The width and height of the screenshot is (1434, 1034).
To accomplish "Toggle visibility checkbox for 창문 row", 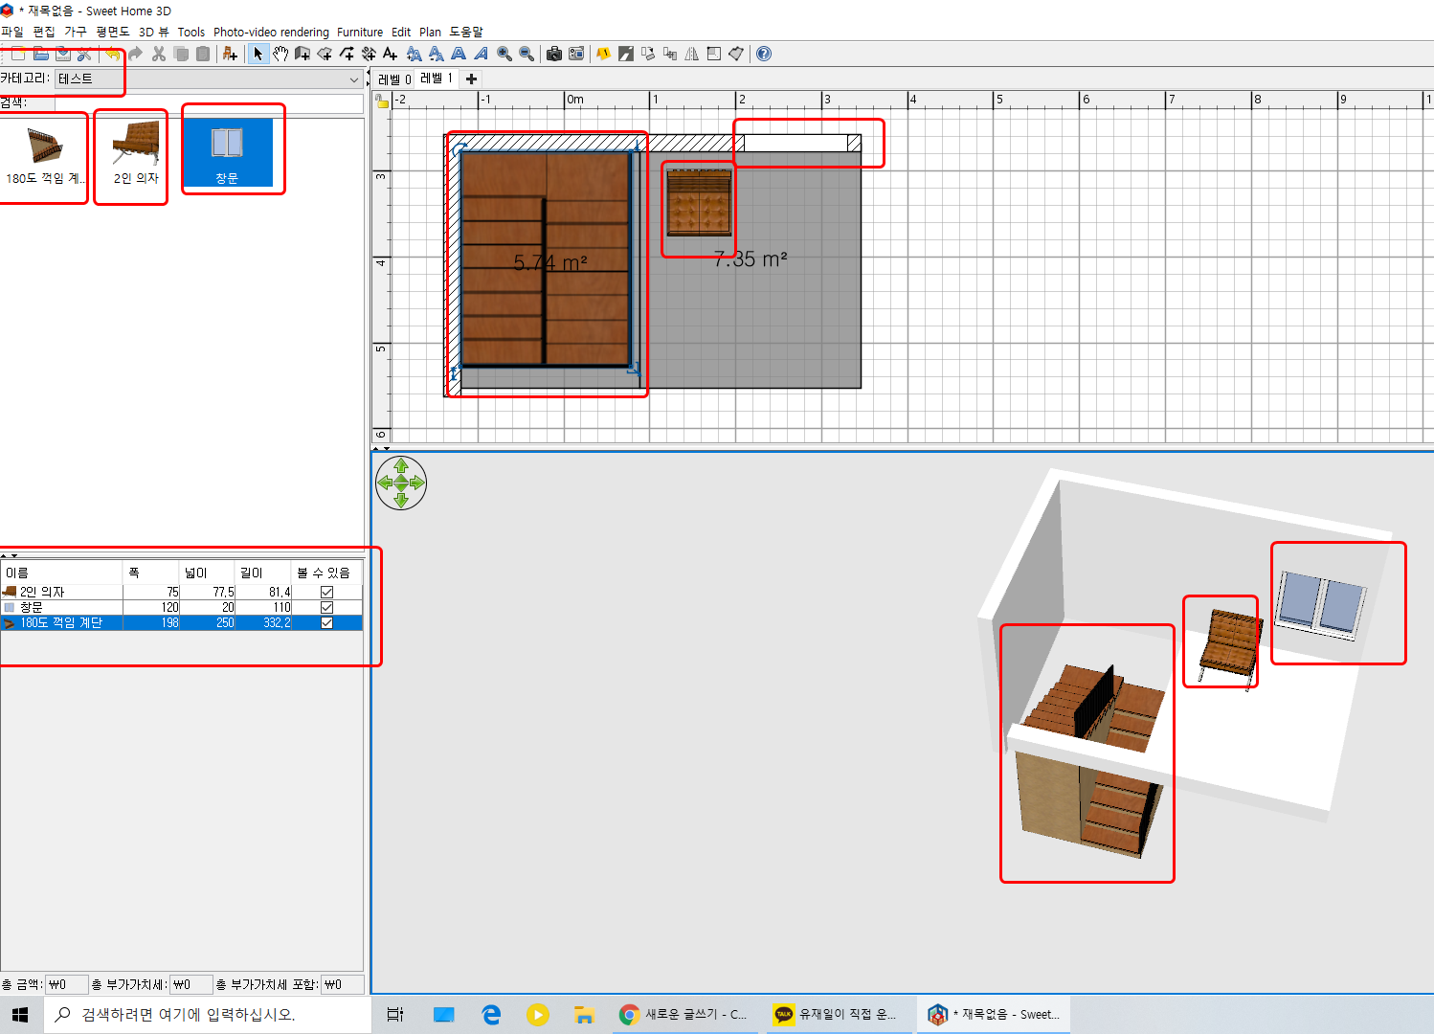I will [326, 607].
